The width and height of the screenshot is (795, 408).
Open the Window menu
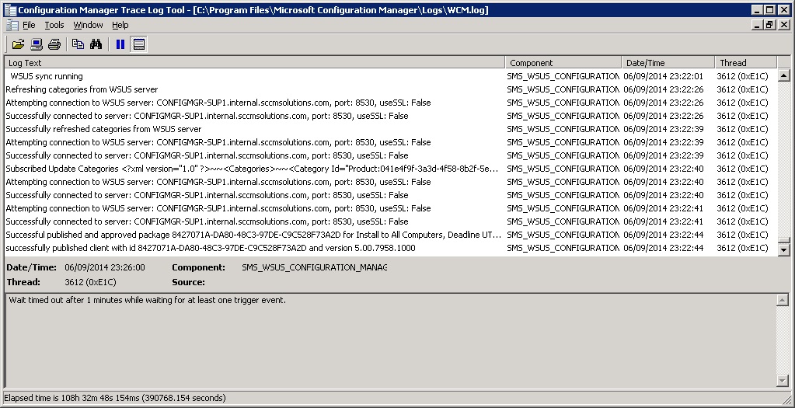(88, 25)
